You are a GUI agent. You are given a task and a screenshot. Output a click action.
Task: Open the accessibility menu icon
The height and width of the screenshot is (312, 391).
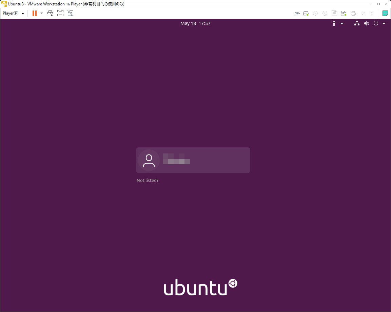point(334,23)
